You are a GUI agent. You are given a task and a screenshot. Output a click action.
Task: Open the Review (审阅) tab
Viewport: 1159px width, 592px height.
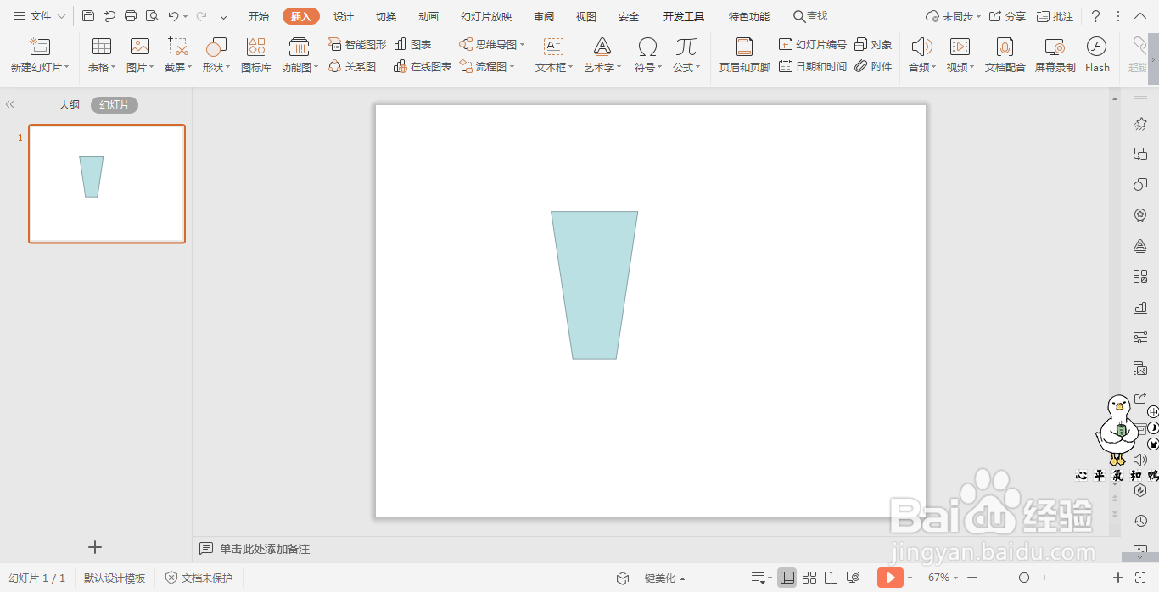544,16
